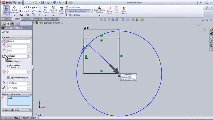Switch to the Sketch tab
213x120 pixels.
[x=17, y=19]
